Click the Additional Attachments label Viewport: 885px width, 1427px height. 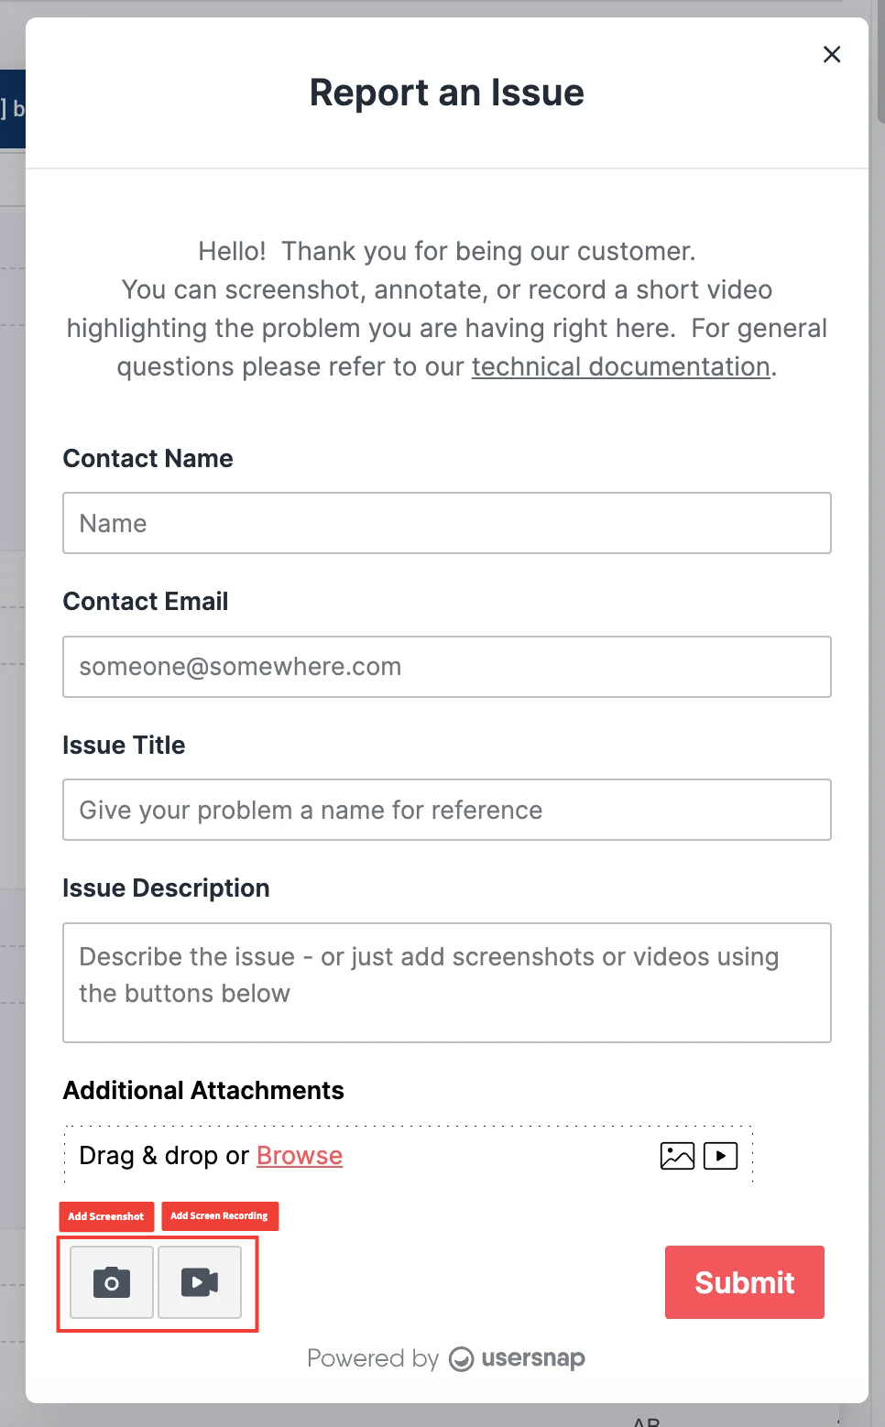[203, 1090]
